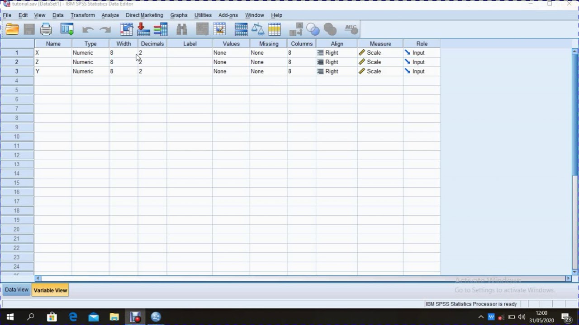Click the Show All Variables icon

point(330,30)
